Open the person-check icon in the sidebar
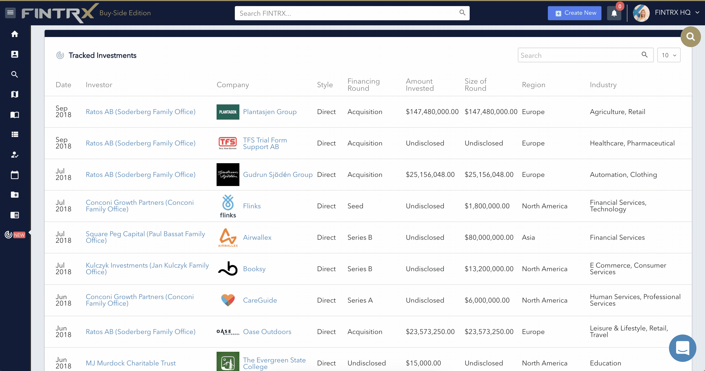Image resolution: width=705 pixels, height=371 pixels. [x=14, y=155]
